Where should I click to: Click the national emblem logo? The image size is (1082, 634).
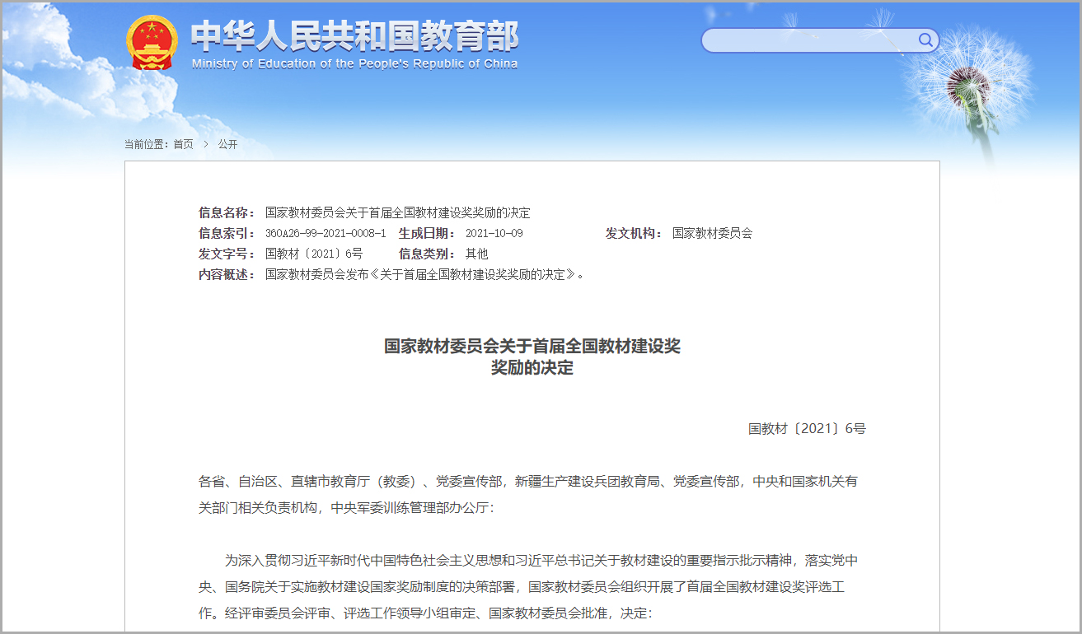[x=152, y=43]
